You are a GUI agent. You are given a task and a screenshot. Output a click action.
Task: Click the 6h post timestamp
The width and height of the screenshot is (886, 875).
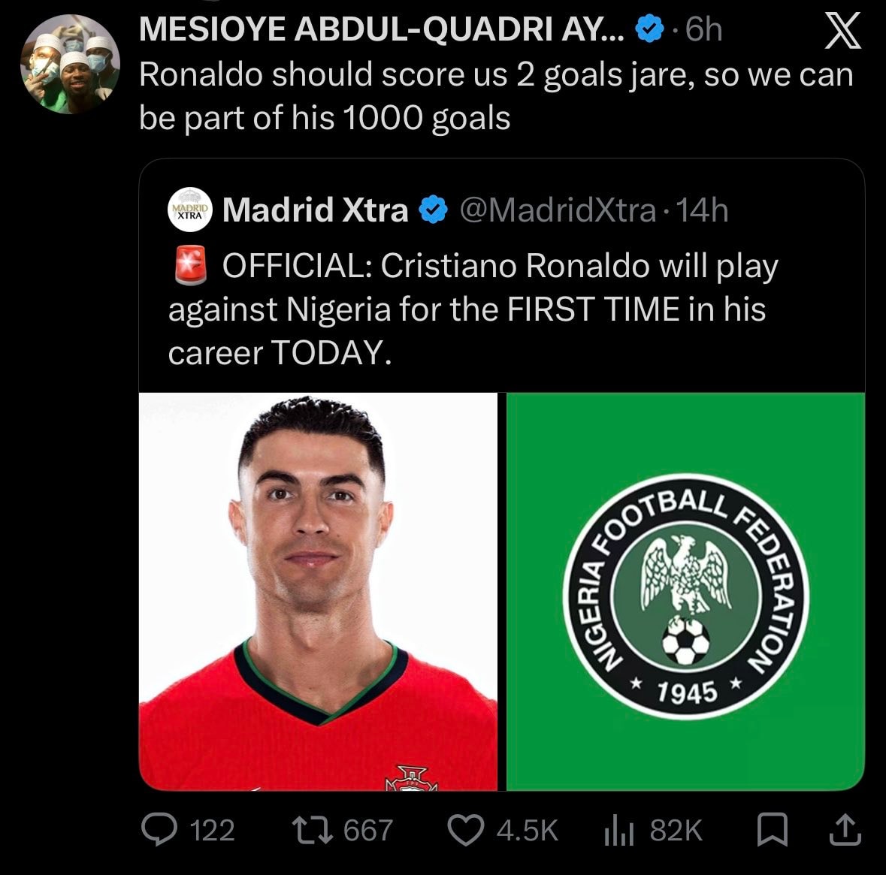(704, 29)
